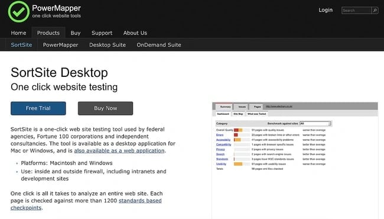Select the PowerMapper submenu item

(x=60, y=45)
